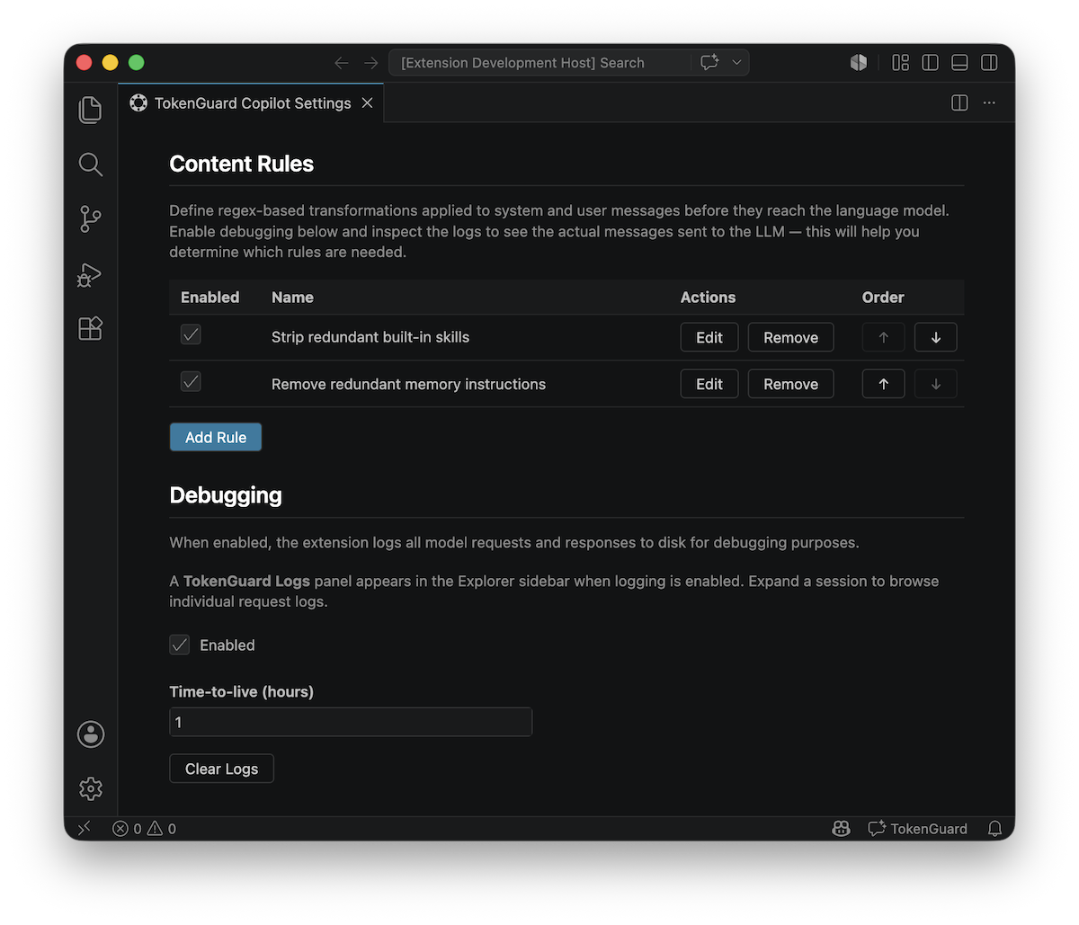Toggle the secondary side bar
The width and height of the screenshot is (1079, 925).
(989, 62)
